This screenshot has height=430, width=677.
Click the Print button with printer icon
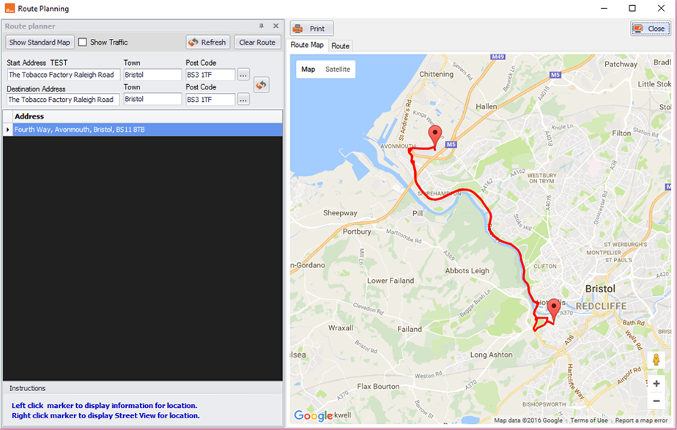(311, 29)
